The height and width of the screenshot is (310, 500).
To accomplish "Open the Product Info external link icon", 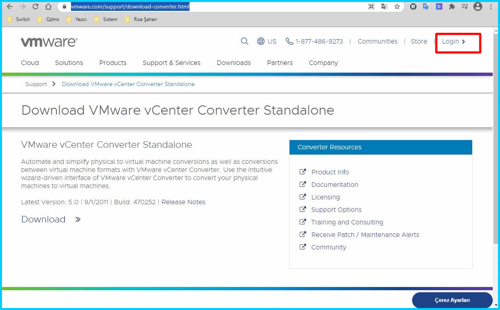I will [302, 172].
